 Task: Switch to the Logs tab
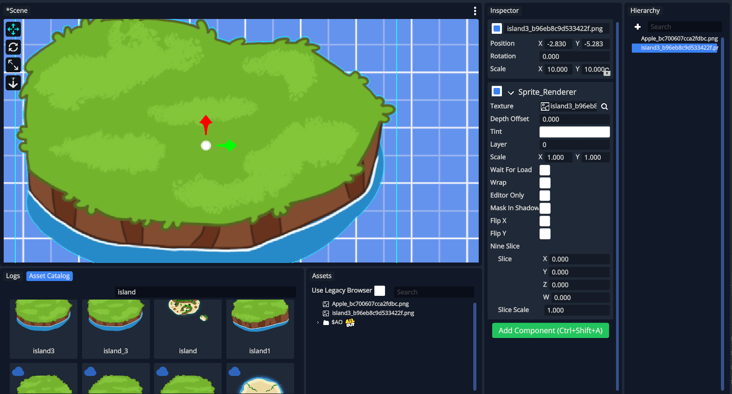click(13, 276)
